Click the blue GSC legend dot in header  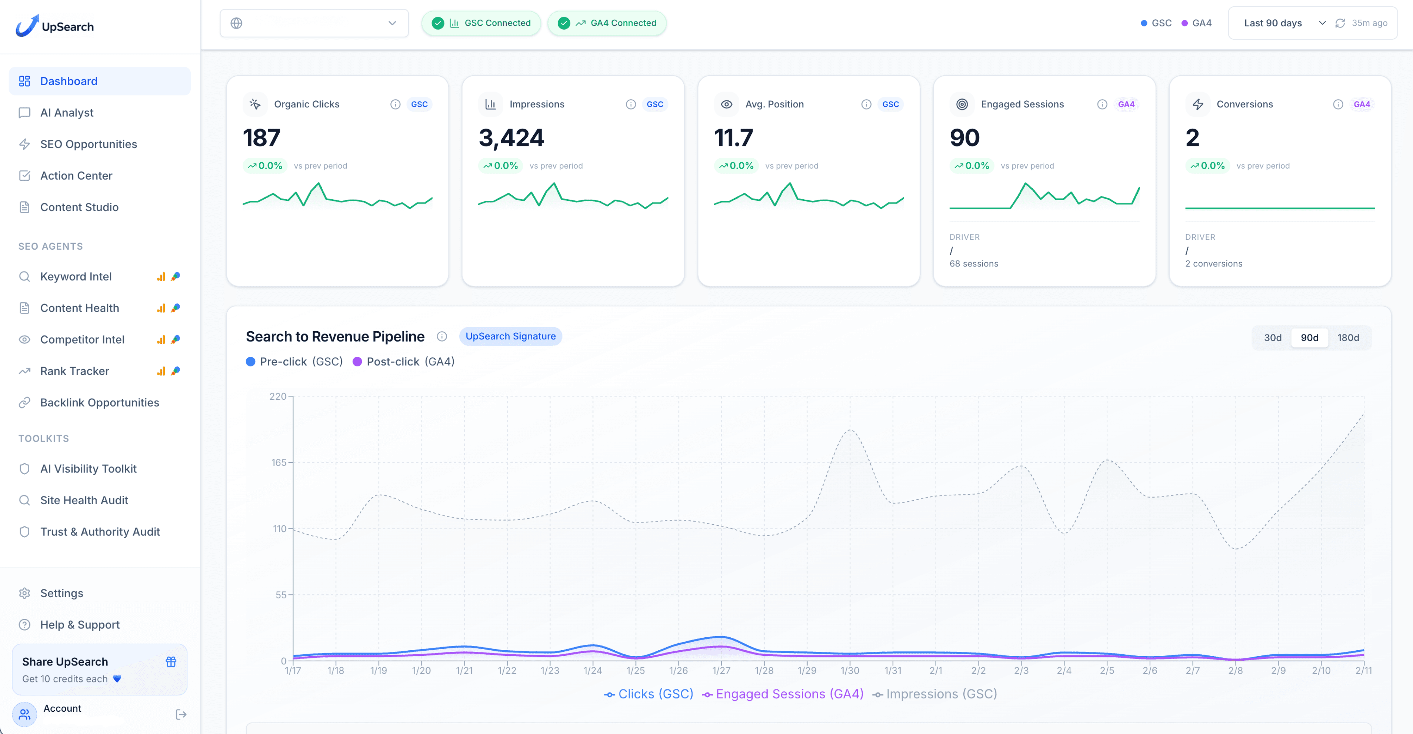(1144, 23)
